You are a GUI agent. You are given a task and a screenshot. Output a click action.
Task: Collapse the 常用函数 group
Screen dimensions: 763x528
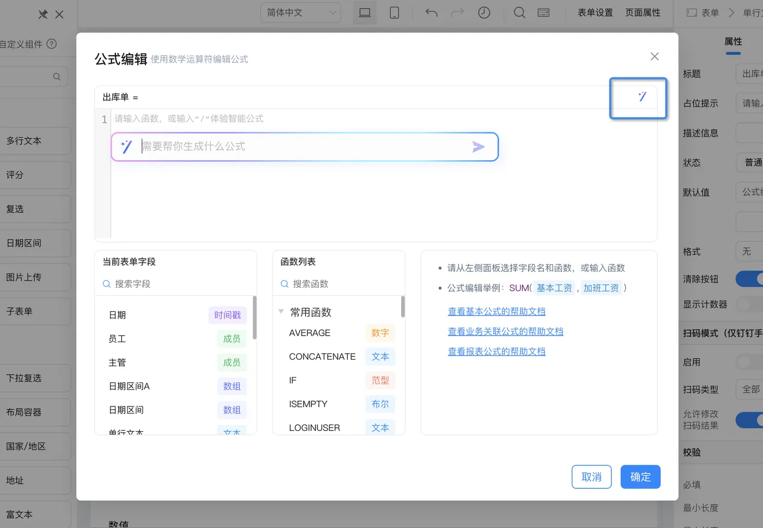pos(281,312)
